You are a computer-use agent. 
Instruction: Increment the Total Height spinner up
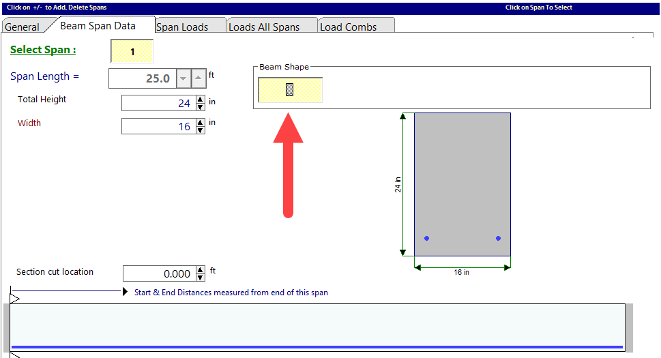(x=200, y=100)
